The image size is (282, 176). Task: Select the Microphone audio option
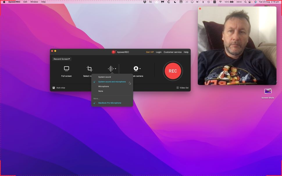(104, 86)
